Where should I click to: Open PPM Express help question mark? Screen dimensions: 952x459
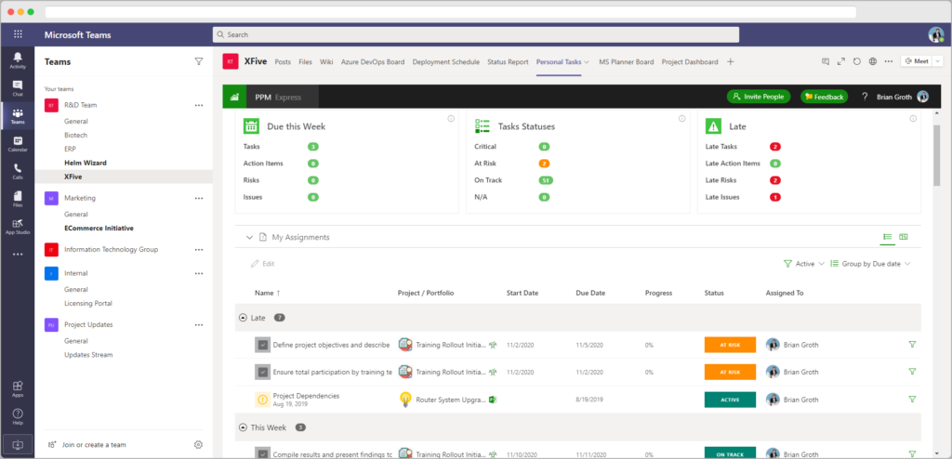(x=865, y=97)
